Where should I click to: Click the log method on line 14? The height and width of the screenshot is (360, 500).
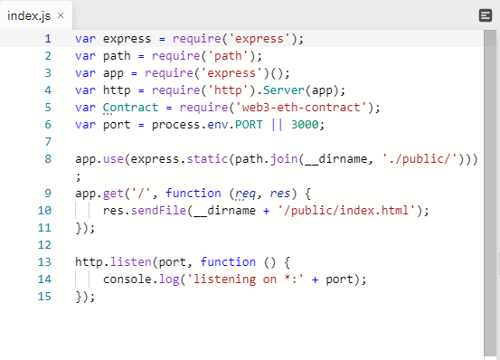(169, 279)
